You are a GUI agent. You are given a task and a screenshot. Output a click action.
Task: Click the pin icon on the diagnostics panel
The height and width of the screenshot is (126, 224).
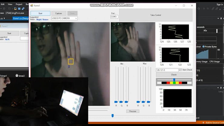(221, 18)
